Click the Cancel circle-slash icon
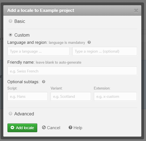This screenshot has width=146, height=141. pyautogui.click(x=44, y=128)
